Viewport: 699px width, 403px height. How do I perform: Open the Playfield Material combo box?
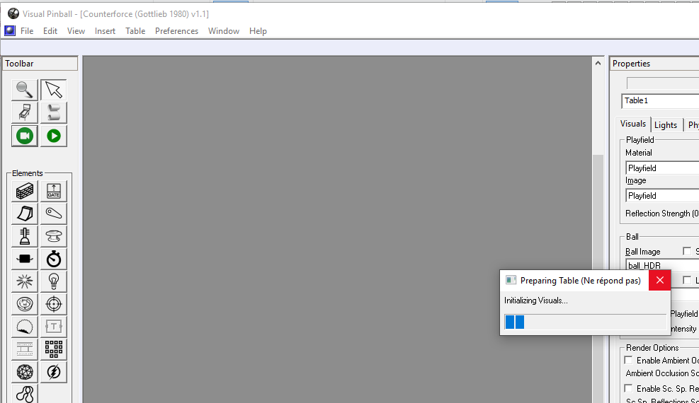661,168
